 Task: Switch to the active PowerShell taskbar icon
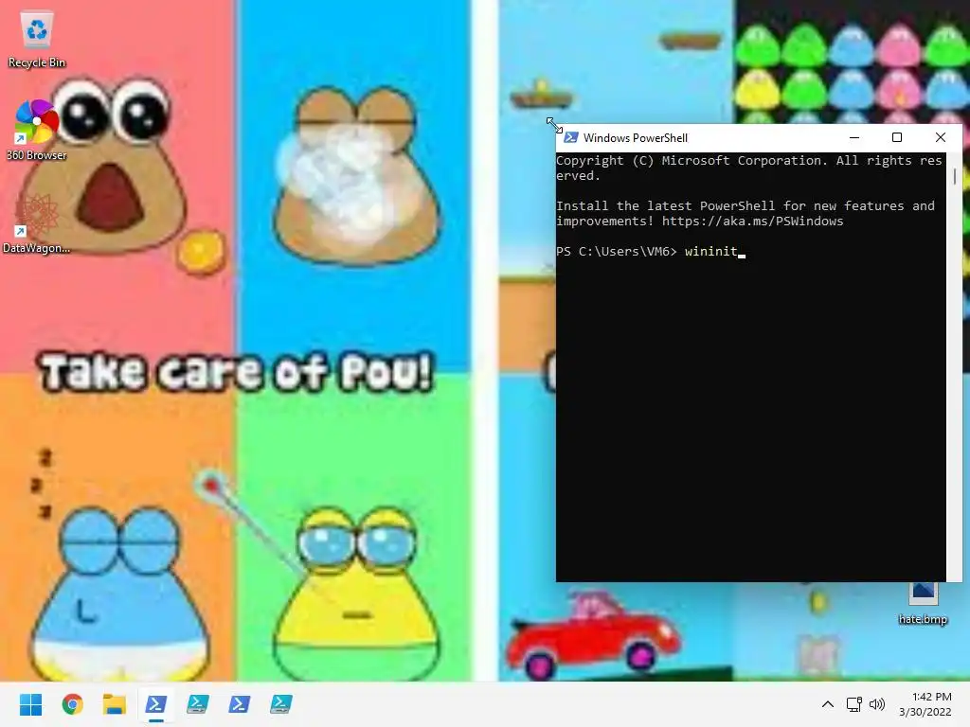click(x=156, y=704)
